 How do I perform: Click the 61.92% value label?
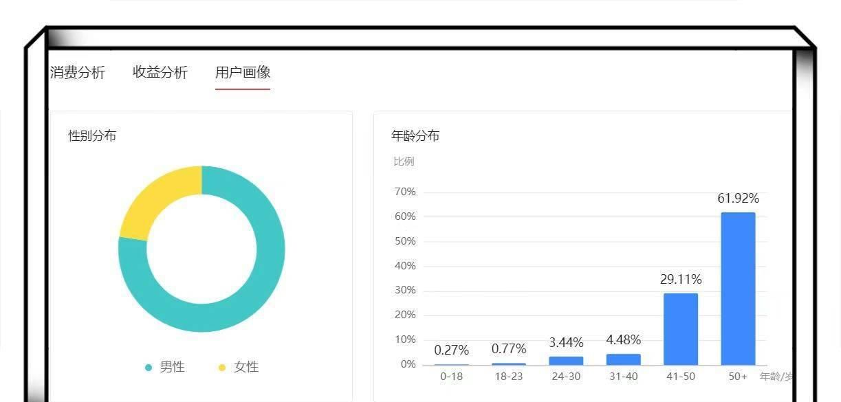coord(738,199)
